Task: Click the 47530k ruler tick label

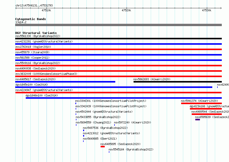Action: (x=207, y=10)
